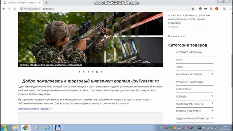Click the first extension icon after the star
The height and width of the screenshot is (131, 233).
click(200, 9)
